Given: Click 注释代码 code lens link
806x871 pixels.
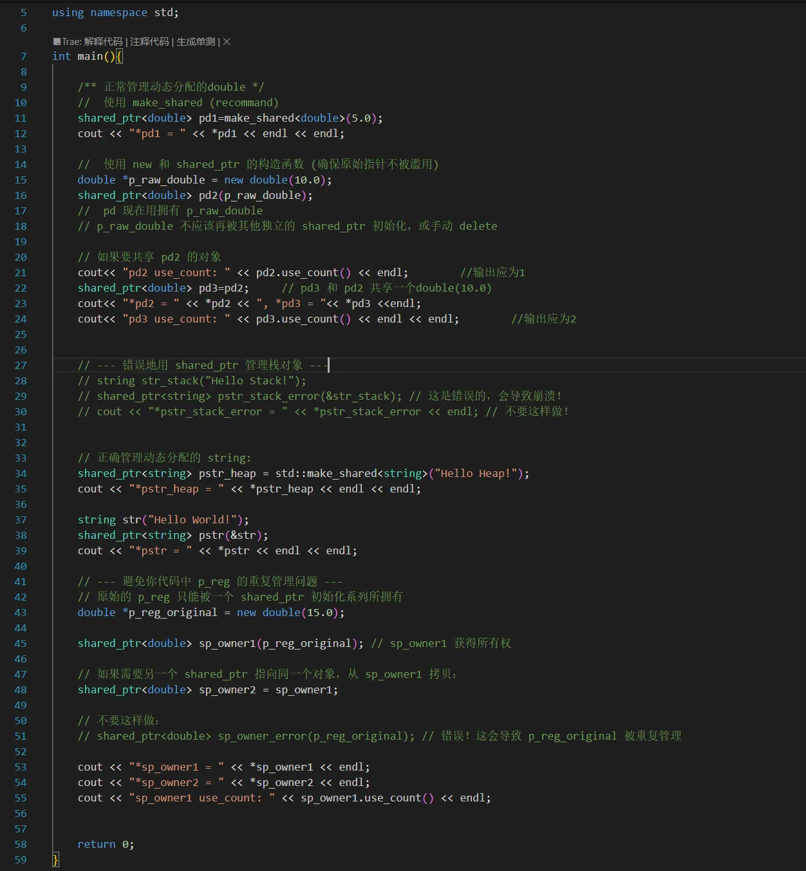Looking at the screenshot, I should pos(149,42).
